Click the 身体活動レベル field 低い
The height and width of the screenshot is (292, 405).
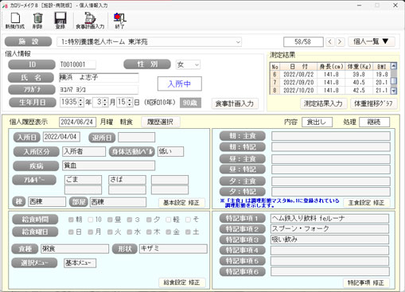click(170, 151)
